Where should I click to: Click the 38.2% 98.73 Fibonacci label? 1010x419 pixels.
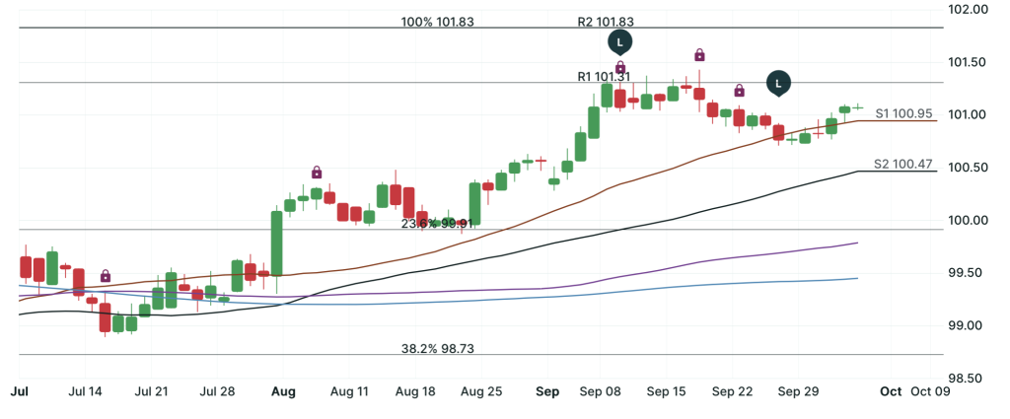[438, 349]
